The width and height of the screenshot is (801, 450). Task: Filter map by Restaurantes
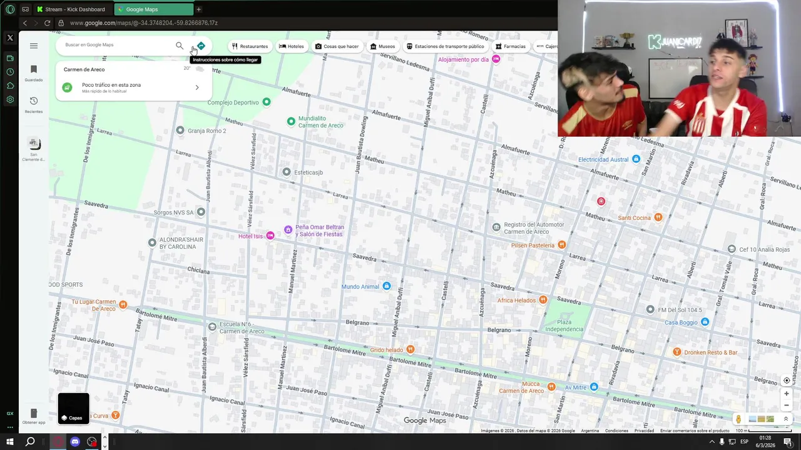coord(250,46)
